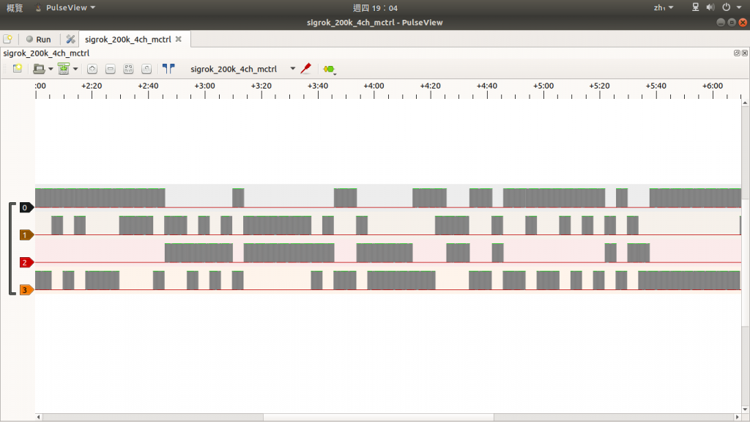This screenshot has width=750, height=422.
Task: Open the zh input source menu
Action: (x=664, y=7)
